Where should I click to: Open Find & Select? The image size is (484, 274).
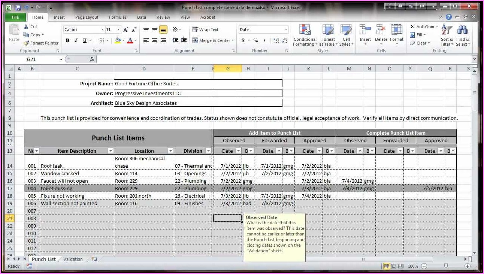point(463,36)
